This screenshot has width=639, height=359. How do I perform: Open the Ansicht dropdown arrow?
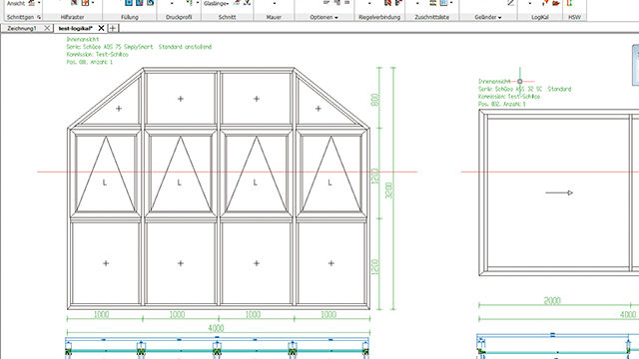click(x=39, y=3)
